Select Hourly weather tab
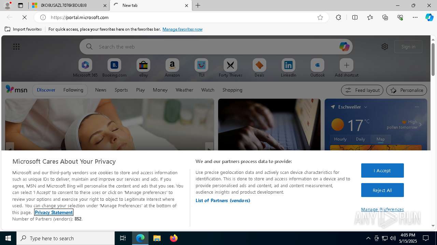Image resolution: width=437 pixels, height=245 pixels. click(340, 139)
